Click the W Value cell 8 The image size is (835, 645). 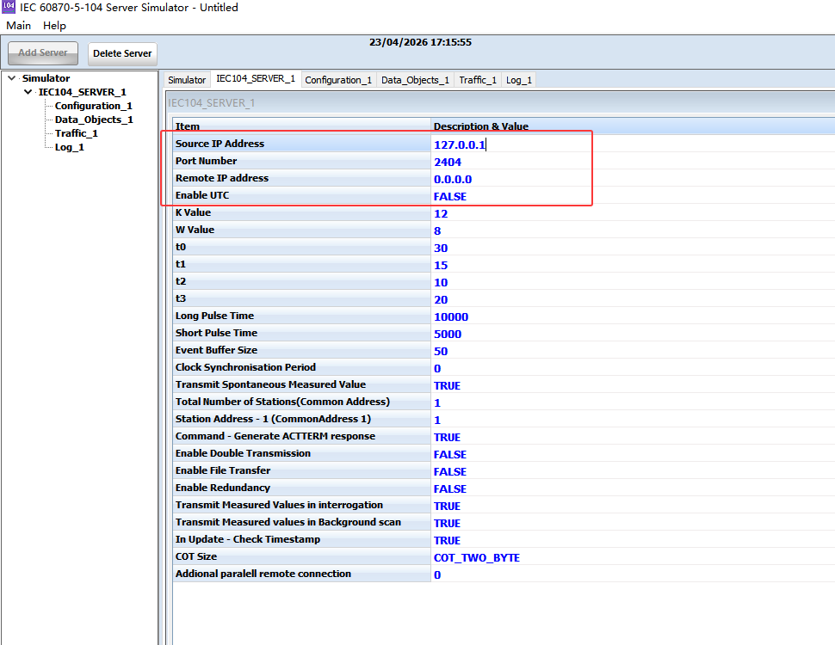click(437, 231)
